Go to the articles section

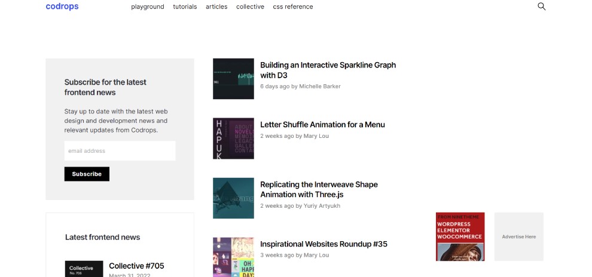[216, 7]
